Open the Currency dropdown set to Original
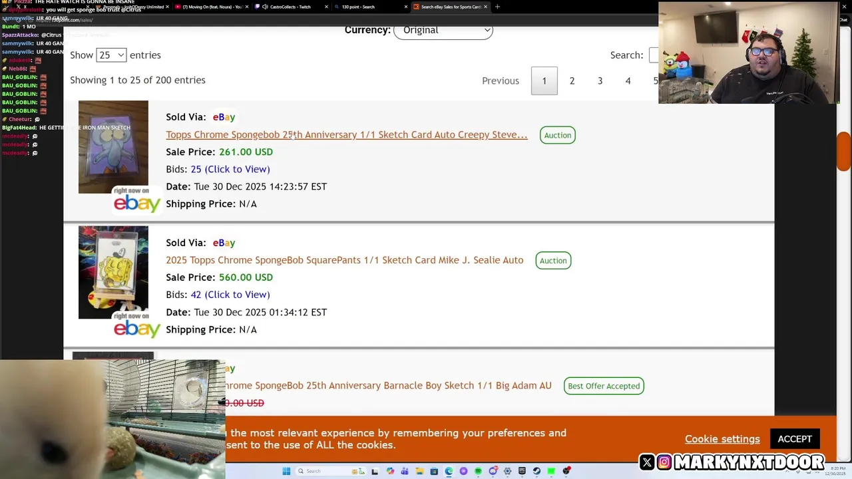The image size is (852, 479). coord(443,31)
